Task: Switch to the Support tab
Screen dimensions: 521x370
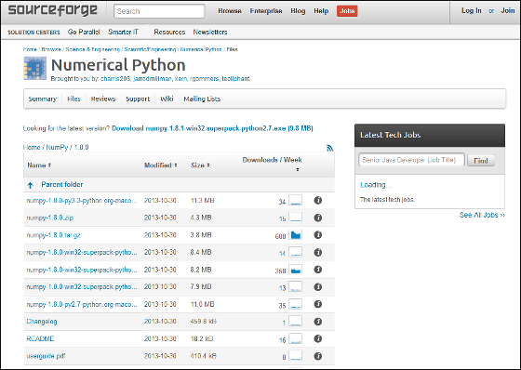Action: coord(138,99)
